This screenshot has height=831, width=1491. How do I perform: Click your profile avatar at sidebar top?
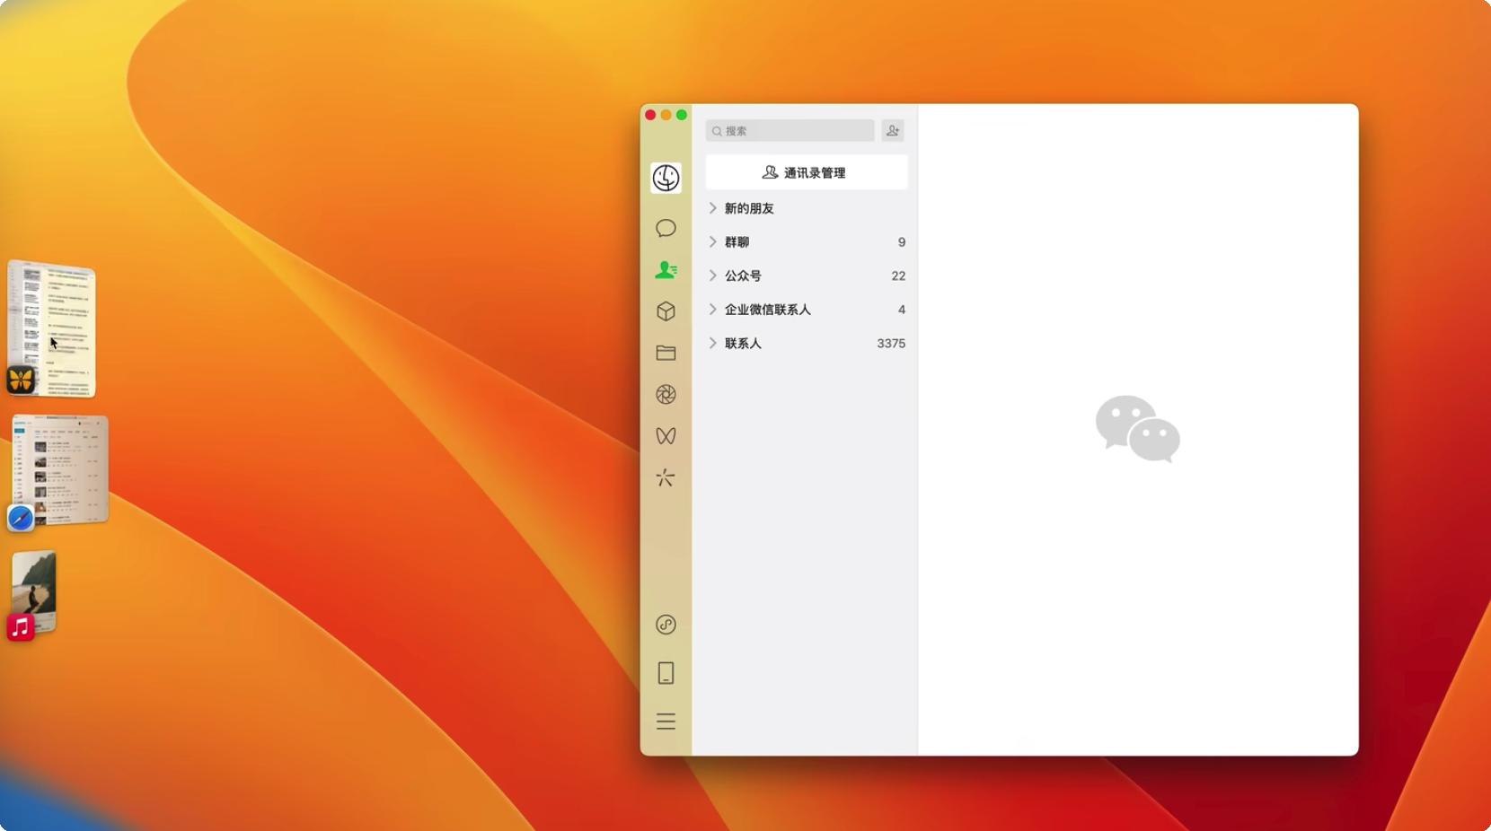tap(666, 178)
